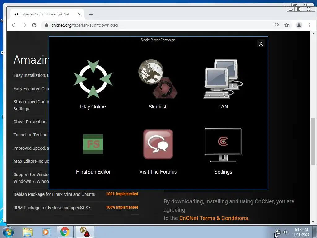Go back in Chrome browser history
The width and height of the screenshot is (317, 238).
(x=14, y=25)
